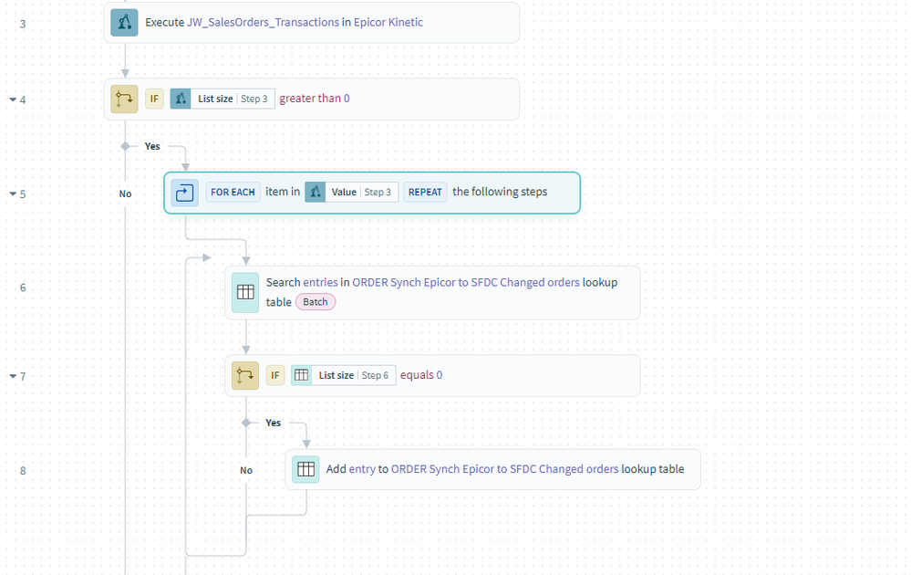The height and width of the screenshot is (575, 911).
Task: Collapse step 7 IF block arrow
Action: coord(13,376)
